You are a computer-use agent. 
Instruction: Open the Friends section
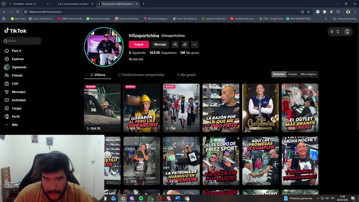coord(13,75)
